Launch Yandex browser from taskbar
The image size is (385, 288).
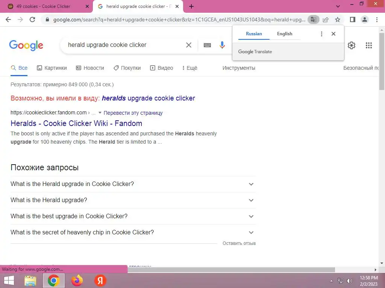pyautogui.click(x=100, y=280)
